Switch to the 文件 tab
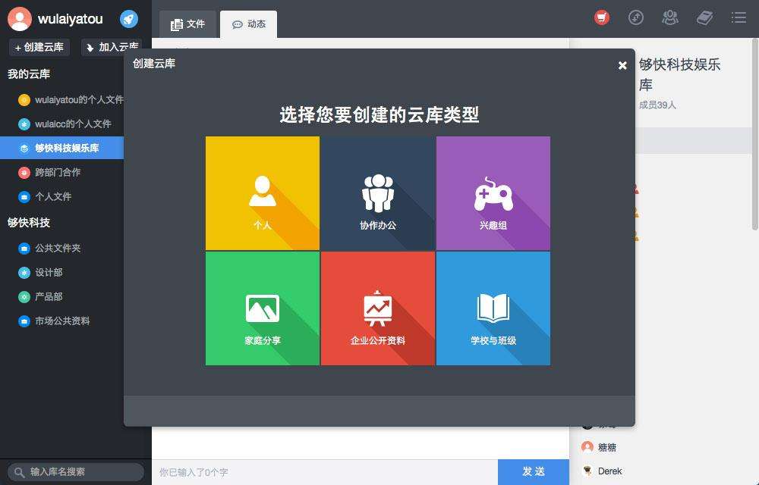 (188, 24)
